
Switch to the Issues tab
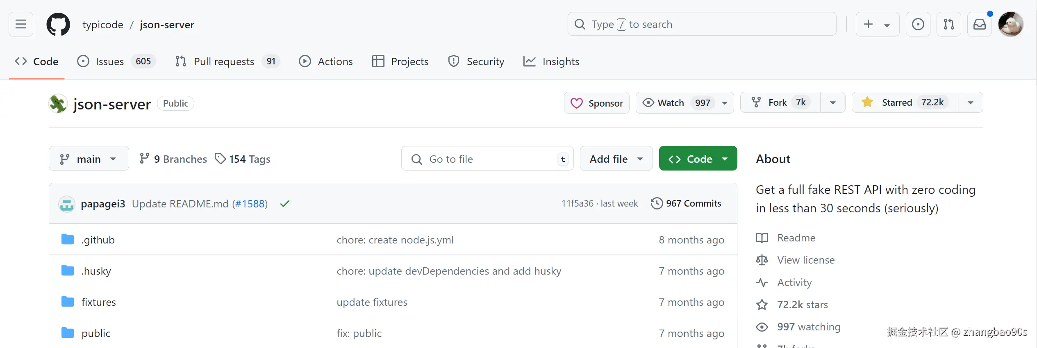[109, 61]
